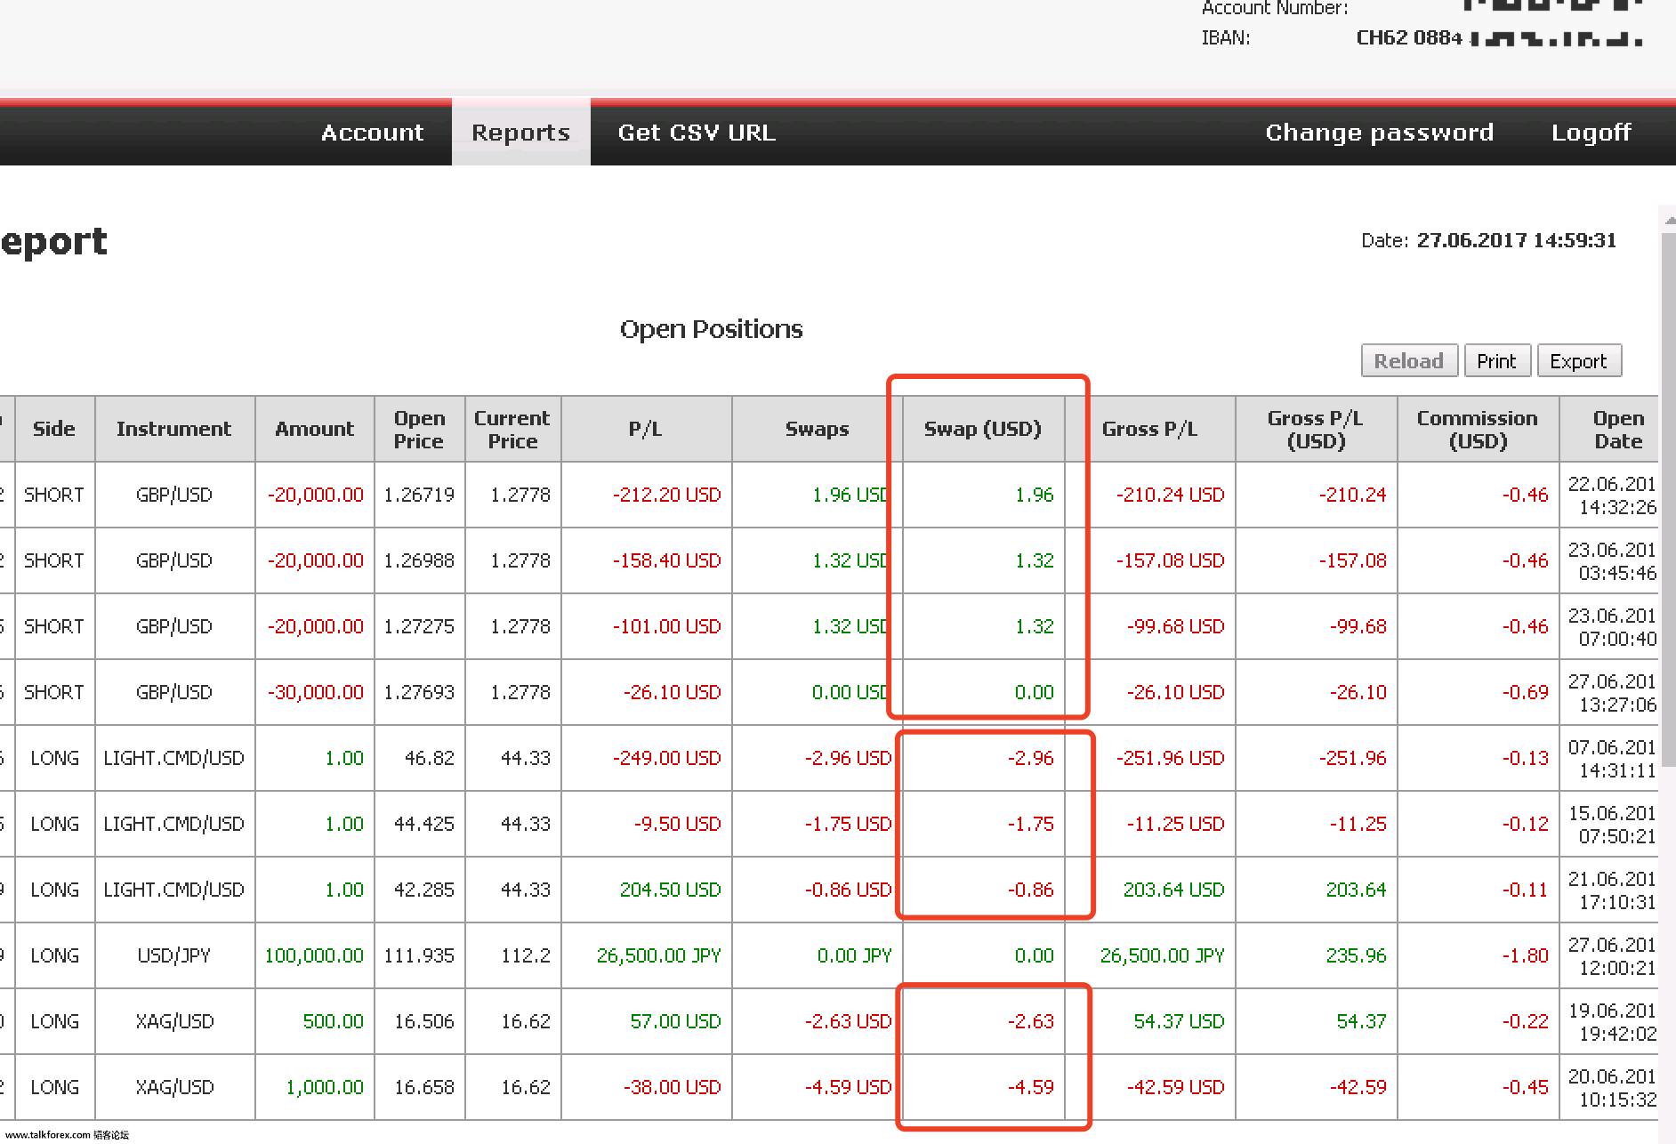Click the 203.64 USD Gross P/L cell
1676x1144 pixels.
tap(1149, 890)
